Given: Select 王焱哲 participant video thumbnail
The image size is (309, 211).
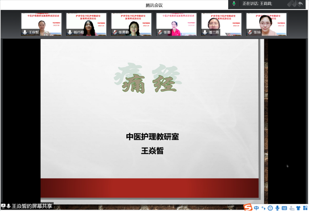Looking at the screenshot, I should point(41,24).
